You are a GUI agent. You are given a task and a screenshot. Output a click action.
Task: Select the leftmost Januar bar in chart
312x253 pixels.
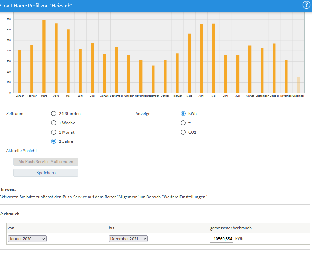tap(20, 72)
